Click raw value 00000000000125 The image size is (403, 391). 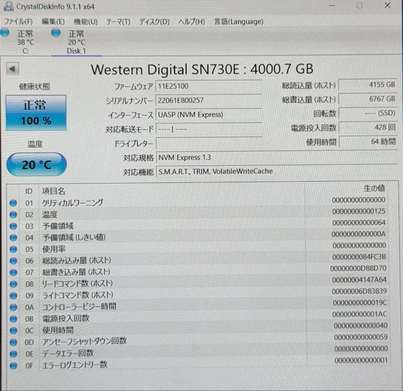click(x=359, y=212)
